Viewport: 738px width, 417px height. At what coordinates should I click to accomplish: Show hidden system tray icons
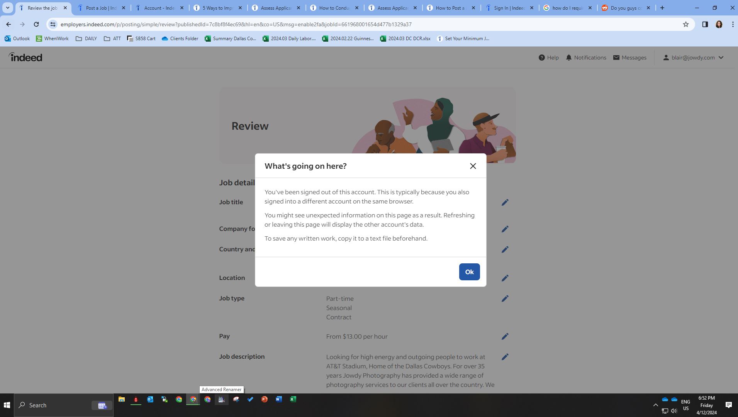(655, 405)
